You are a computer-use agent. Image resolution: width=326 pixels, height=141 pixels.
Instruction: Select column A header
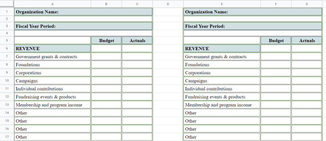click(x=53, y=4)
